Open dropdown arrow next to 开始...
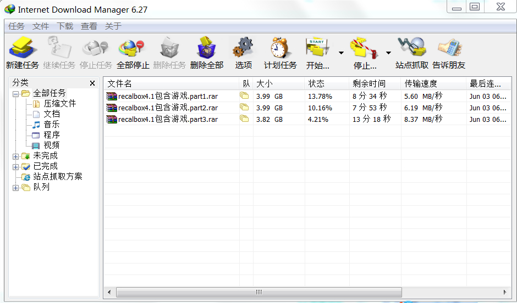517x303 pixels. (341, 53)
